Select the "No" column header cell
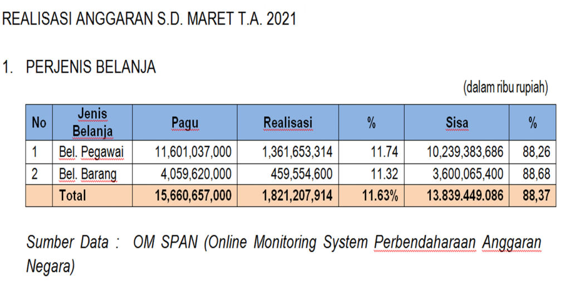This screenshot has width=570, height=287. (x=39, y=122)
